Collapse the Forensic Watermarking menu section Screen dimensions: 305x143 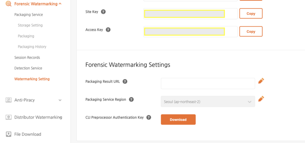coord(60,4)
